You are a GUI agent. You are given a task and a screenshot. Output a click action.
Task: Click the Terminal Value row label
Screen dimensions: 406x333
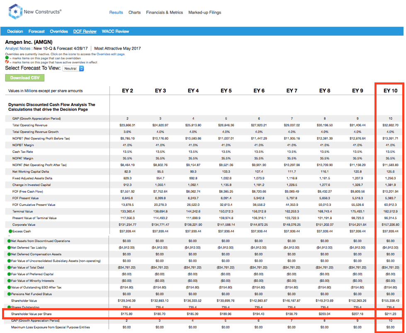pyautogui.click(x=22, y=212)
